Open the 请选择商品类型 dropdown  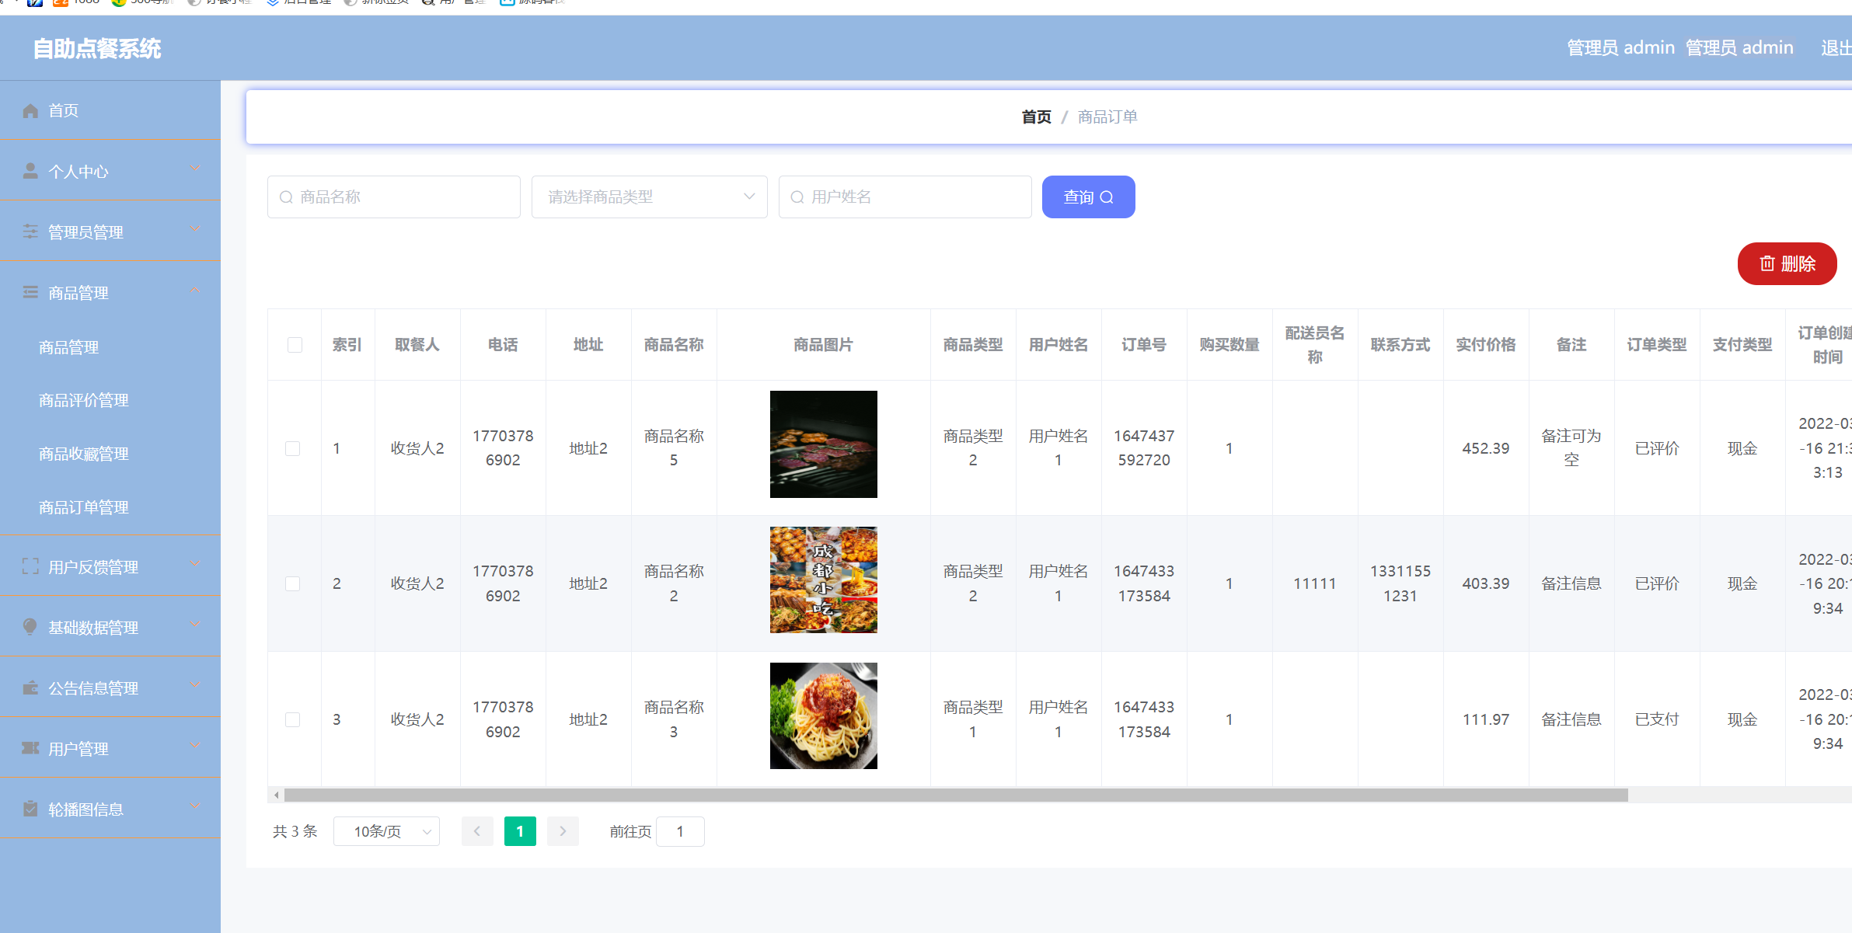tap(649, 197)
